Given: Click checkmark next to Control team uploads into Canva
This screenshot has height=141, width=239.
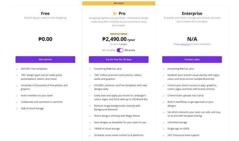Looking at the screenshot, I should [x=164, y=96].
